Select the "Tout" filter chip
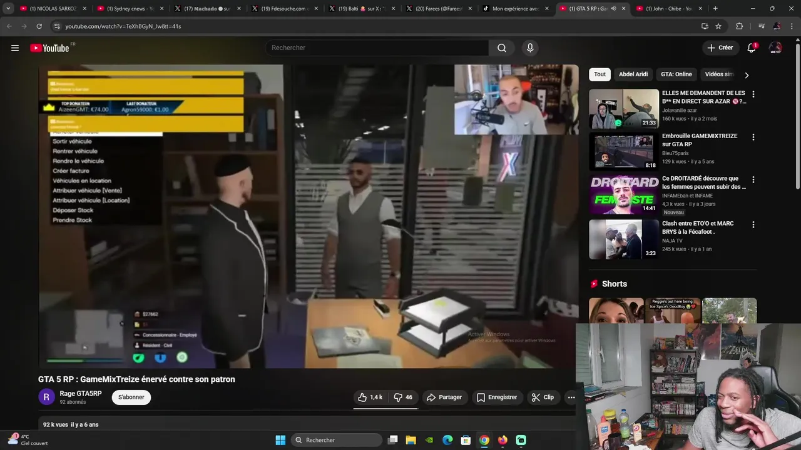This screenshot has width=801, height=450. 600,74
